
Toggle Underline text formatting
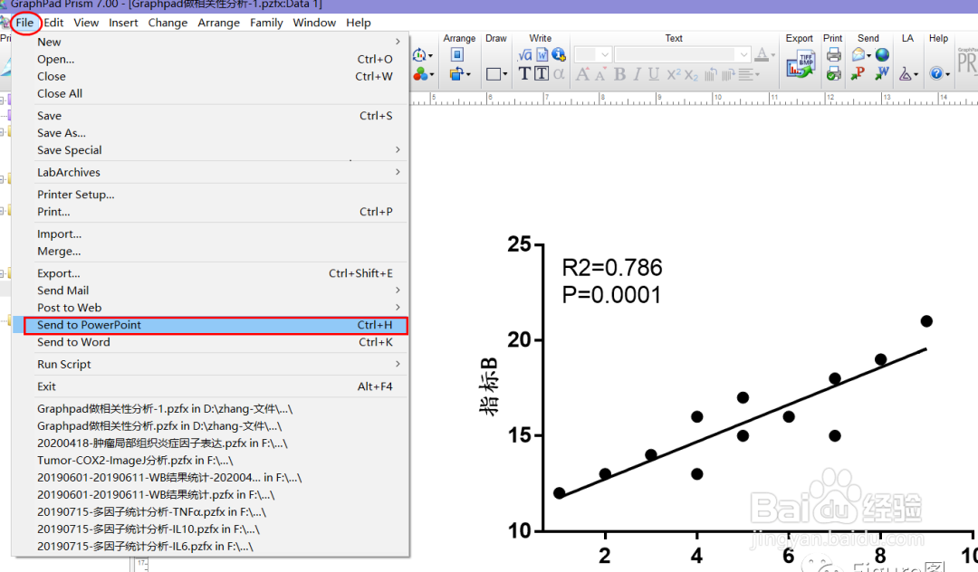pos(654,74)
